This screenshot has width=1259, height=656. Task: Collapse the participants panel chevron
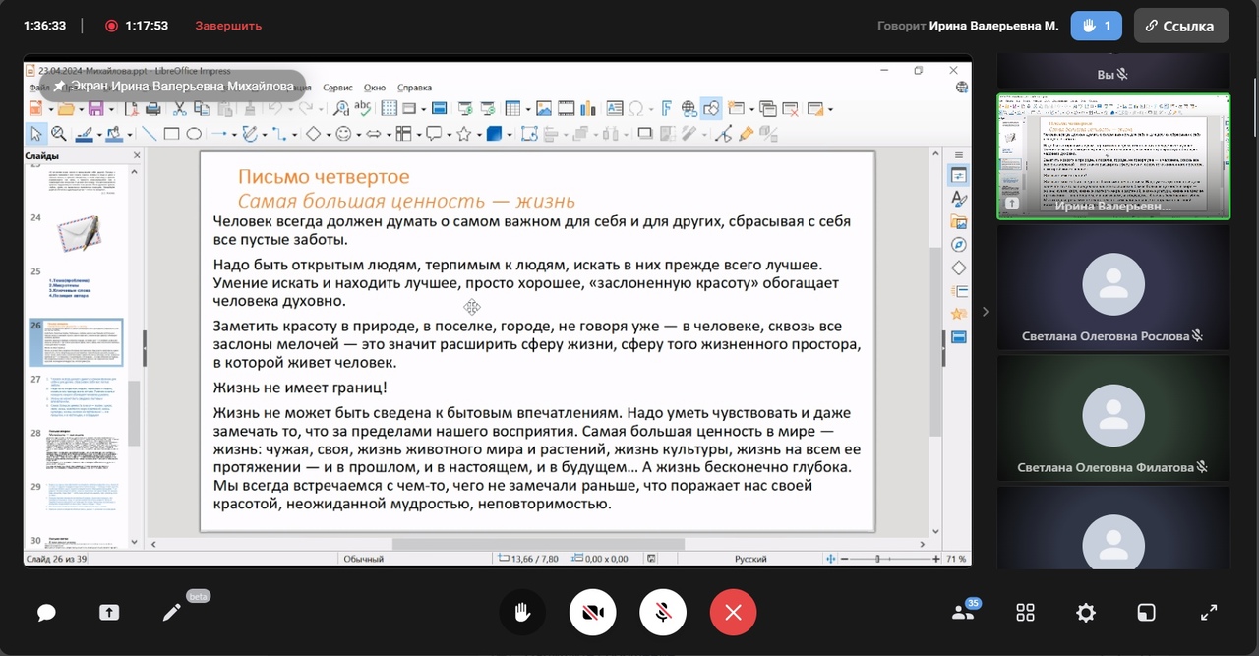point(986,312)
